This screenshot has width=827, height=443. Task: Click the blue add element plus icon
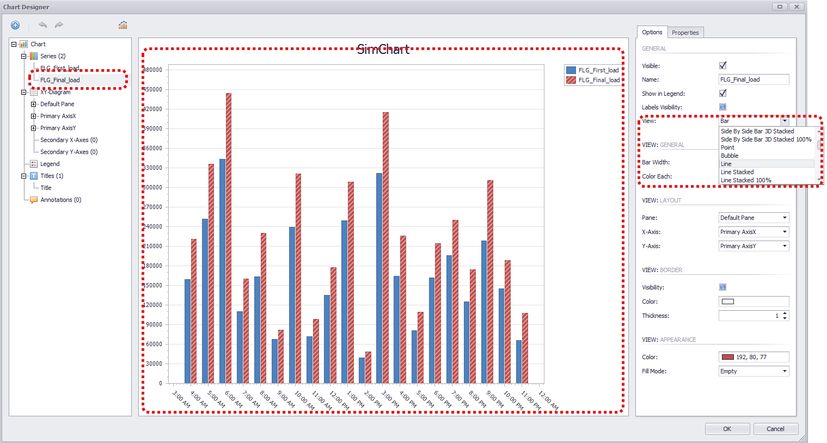coord(15,25)
